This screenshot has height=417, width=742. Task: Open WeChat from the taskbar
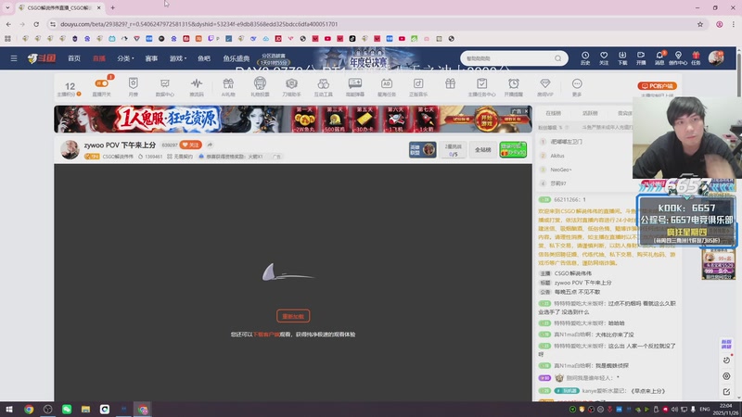coord(67,410)
